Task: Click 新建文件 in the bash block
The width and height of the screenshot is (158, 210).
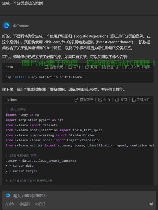Action: [111, 67]
